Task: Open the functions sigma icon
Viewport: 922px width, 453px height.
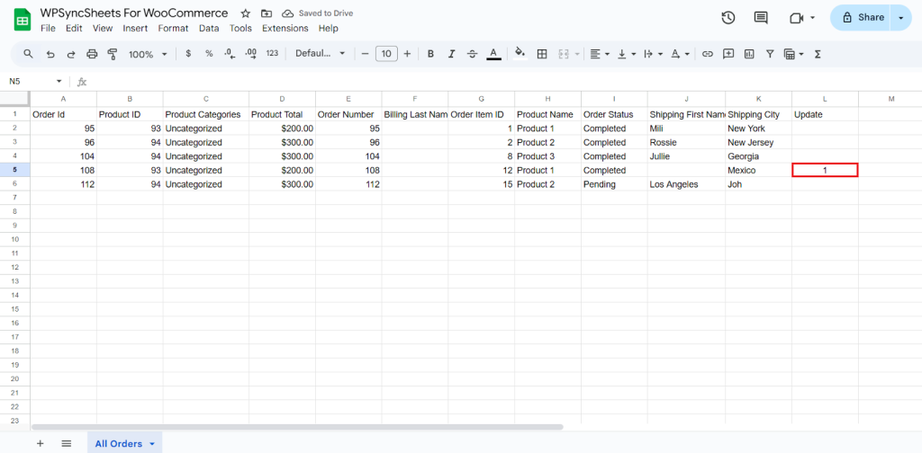Action: coord(818,54)
